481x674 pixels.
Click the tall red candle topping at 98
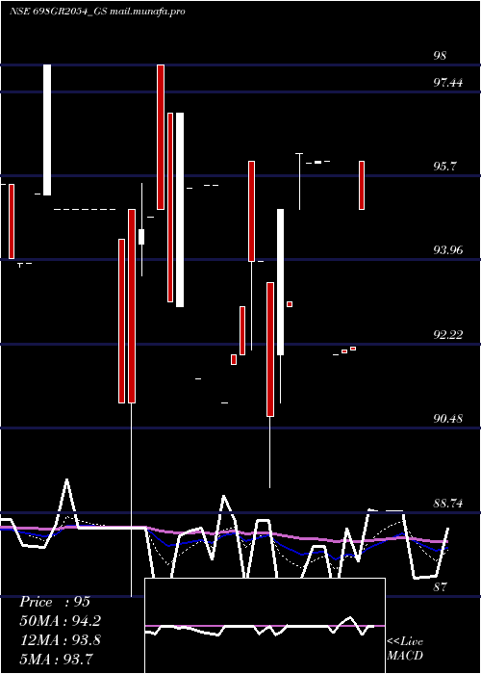[x=161, y=137]
